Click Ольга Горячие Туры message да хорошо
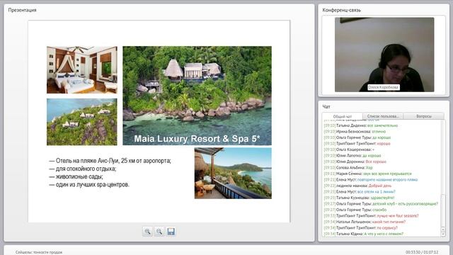453x255 pixels. (357, 137)
